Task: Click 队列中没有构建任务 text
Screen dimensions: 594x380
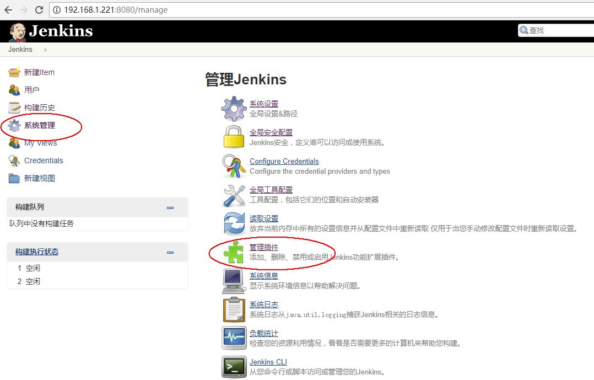Action: (42, 224)
